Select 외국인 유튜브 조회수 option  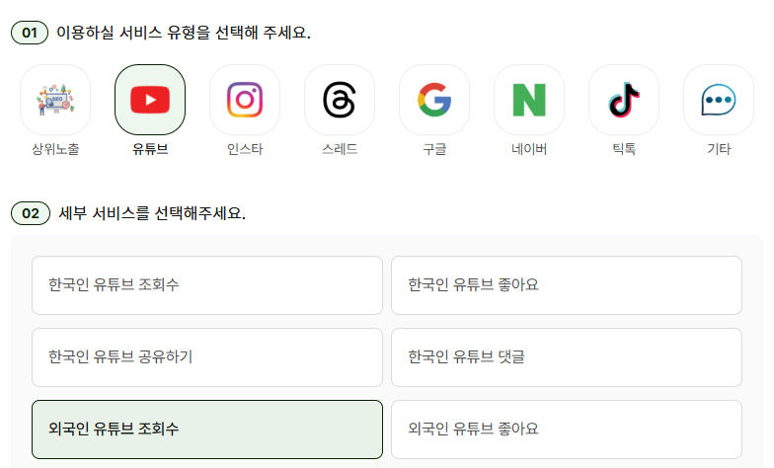point(207,429)
